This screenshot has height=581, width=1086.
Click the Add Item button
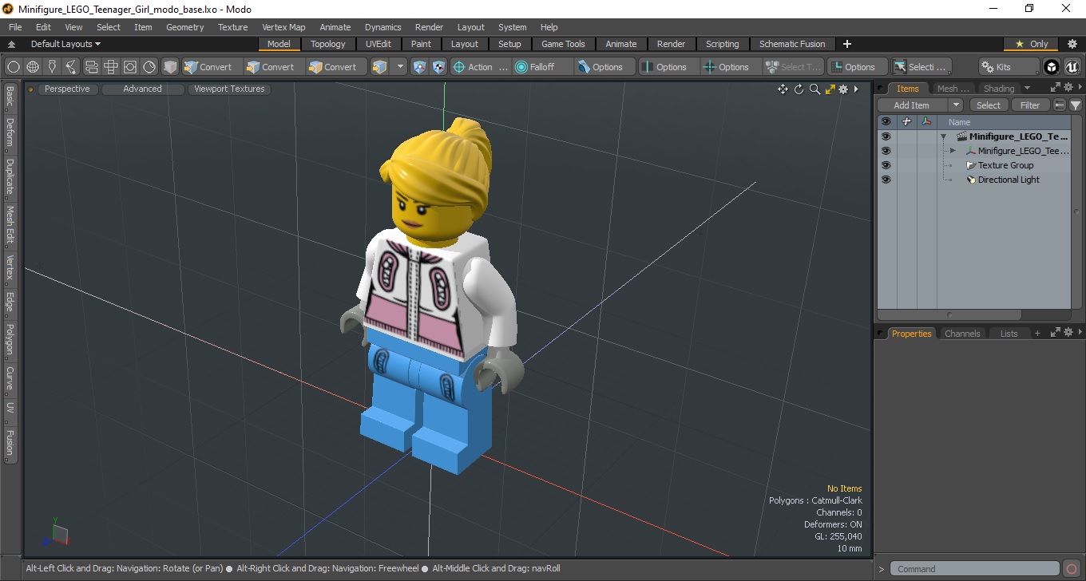(912, 105)
